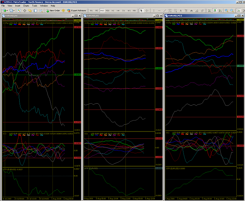
Task: Expand the Profiles dropdown arrow
Action: click(14, 11)
